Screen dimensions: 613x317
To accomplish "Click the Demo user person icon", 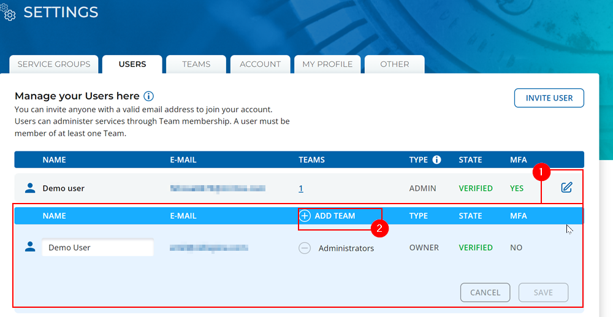I will click(29, 188).
